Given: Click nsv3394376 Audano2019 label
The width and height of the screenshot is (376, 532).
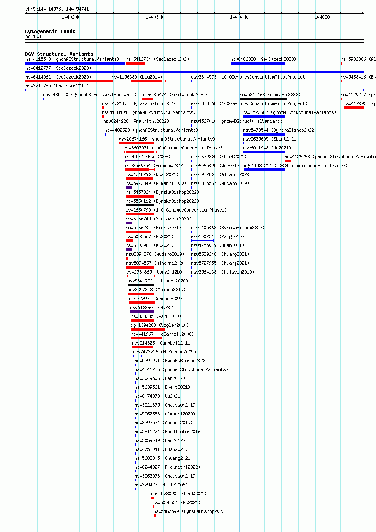Looking at the screenshot, I should (x=155, y=254).
